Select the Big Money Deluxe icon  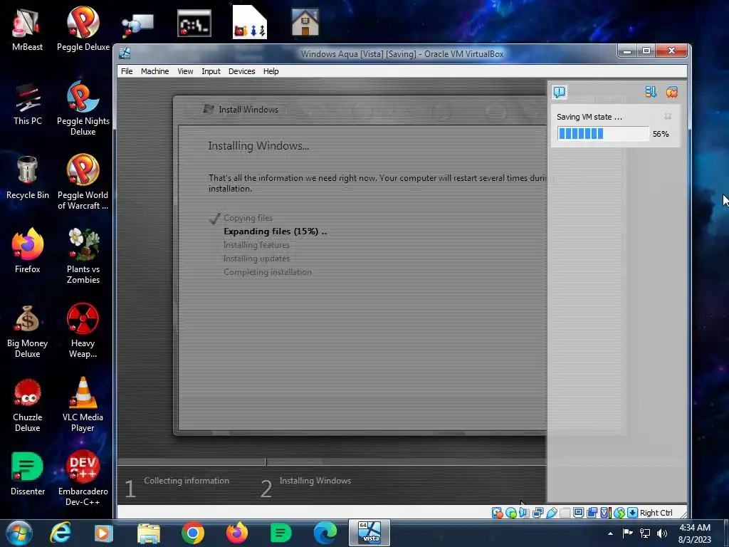pyautogui.click(x=28, y=330)
